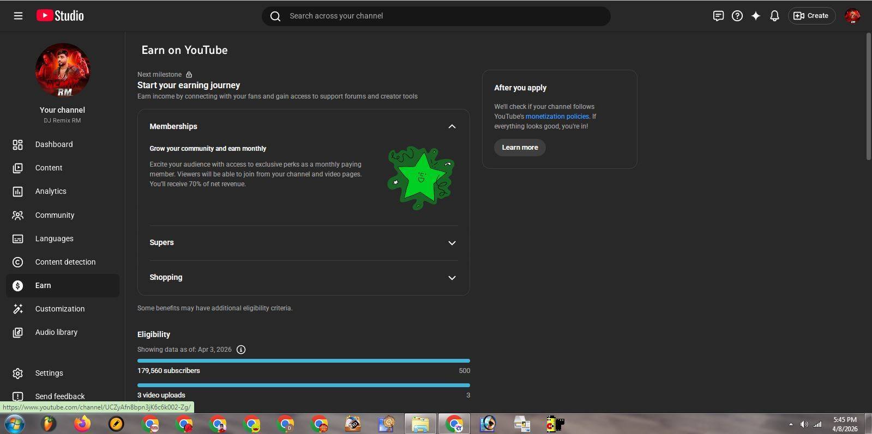Click the Create button
This screenshot has width=872, height=434.
pyautogui.click(x=811, y=16)
